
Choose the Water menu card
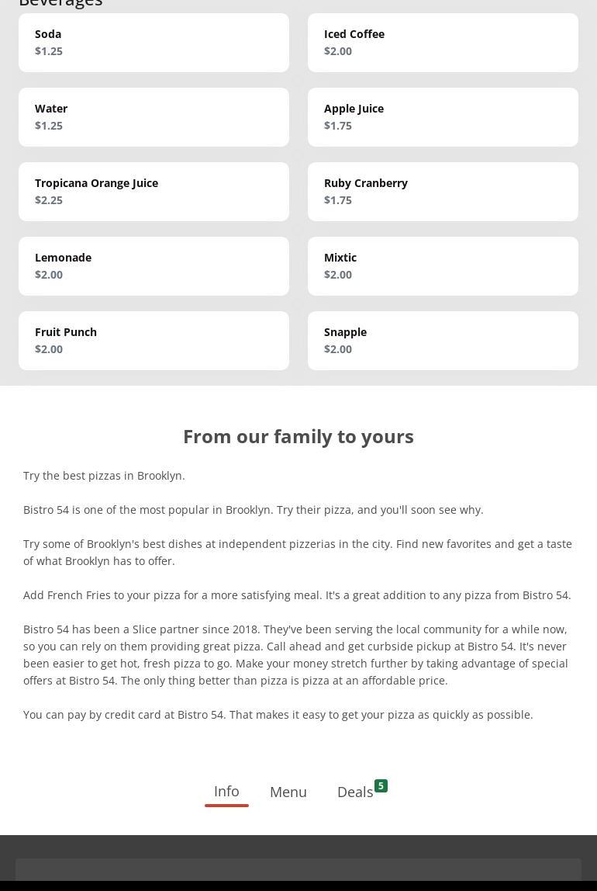coord(154,117)
